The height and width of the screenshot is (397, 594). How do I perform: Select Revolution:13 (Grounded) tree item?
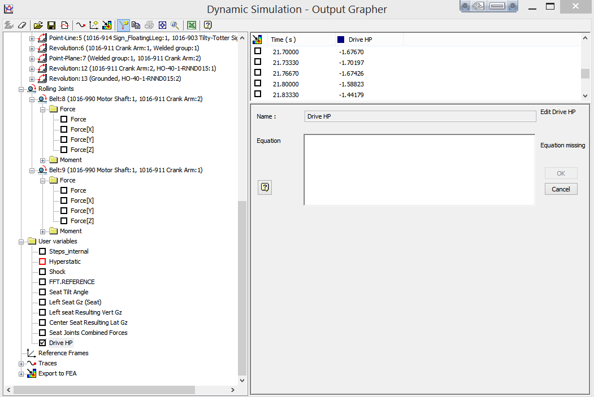115,78
